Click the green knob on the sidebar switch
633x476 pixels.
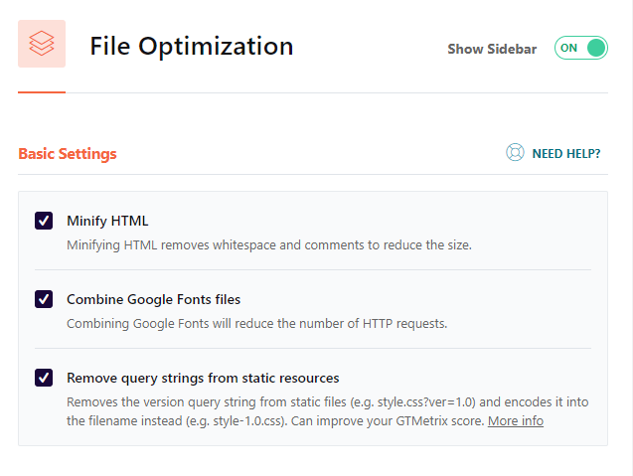point(596,48)
